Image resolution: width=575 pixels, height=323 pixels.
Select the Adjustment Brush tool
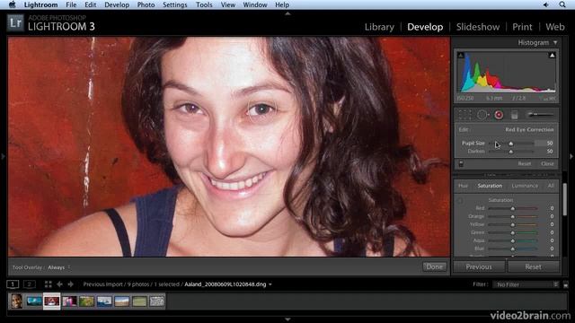540,115
